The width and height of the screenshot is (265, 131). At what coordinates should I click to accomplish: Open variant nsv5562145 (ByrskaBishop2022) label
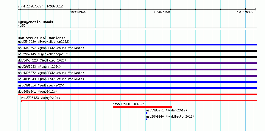44,54
